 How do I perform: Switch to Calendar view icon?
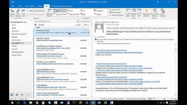tap(17, 95)
